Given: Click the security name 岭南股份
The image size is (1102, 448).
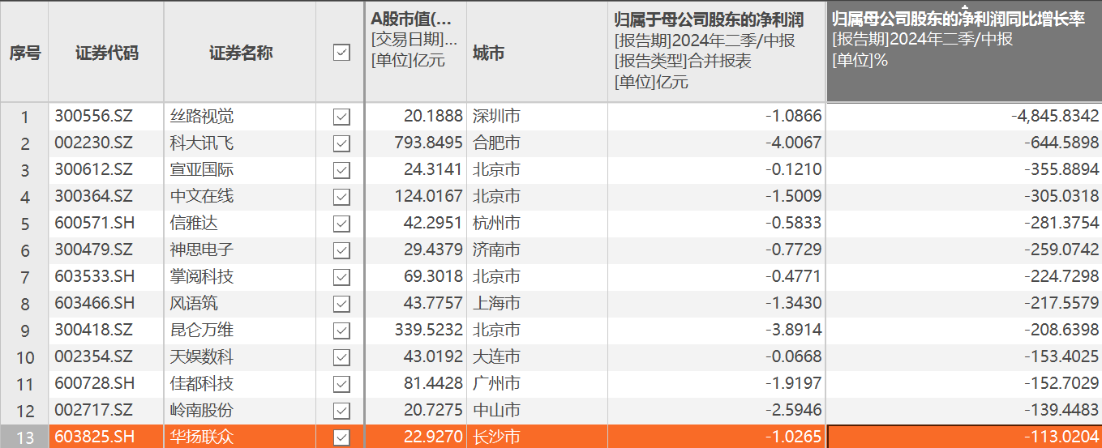Looking at the screenshot, I should [202, 411].
